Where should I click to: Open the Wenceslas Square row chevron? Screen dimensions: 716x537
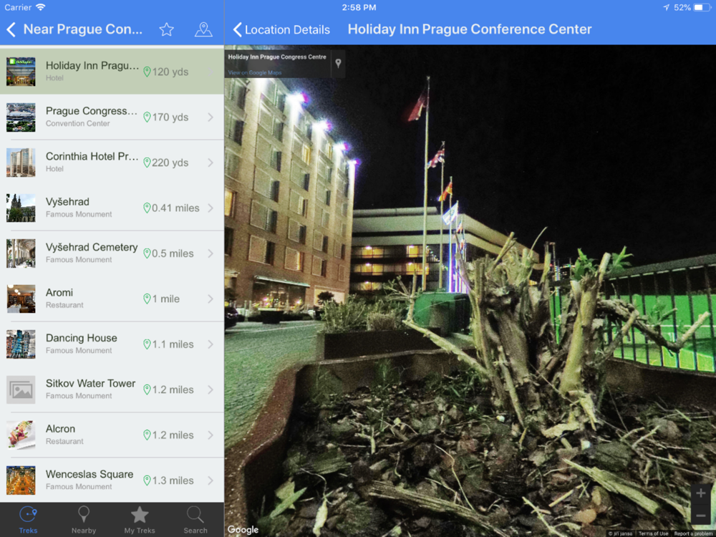pyautogui.click(x=211, y=481)
